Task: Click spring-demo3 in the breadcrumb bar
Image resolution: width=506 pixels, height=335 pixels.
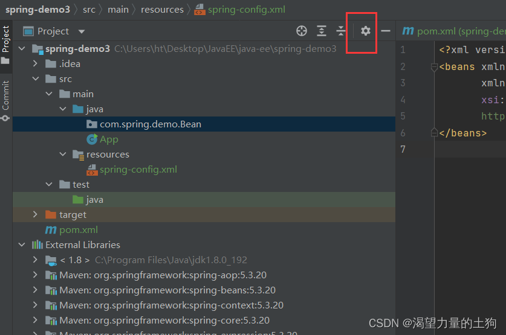Action: [37, 9]
